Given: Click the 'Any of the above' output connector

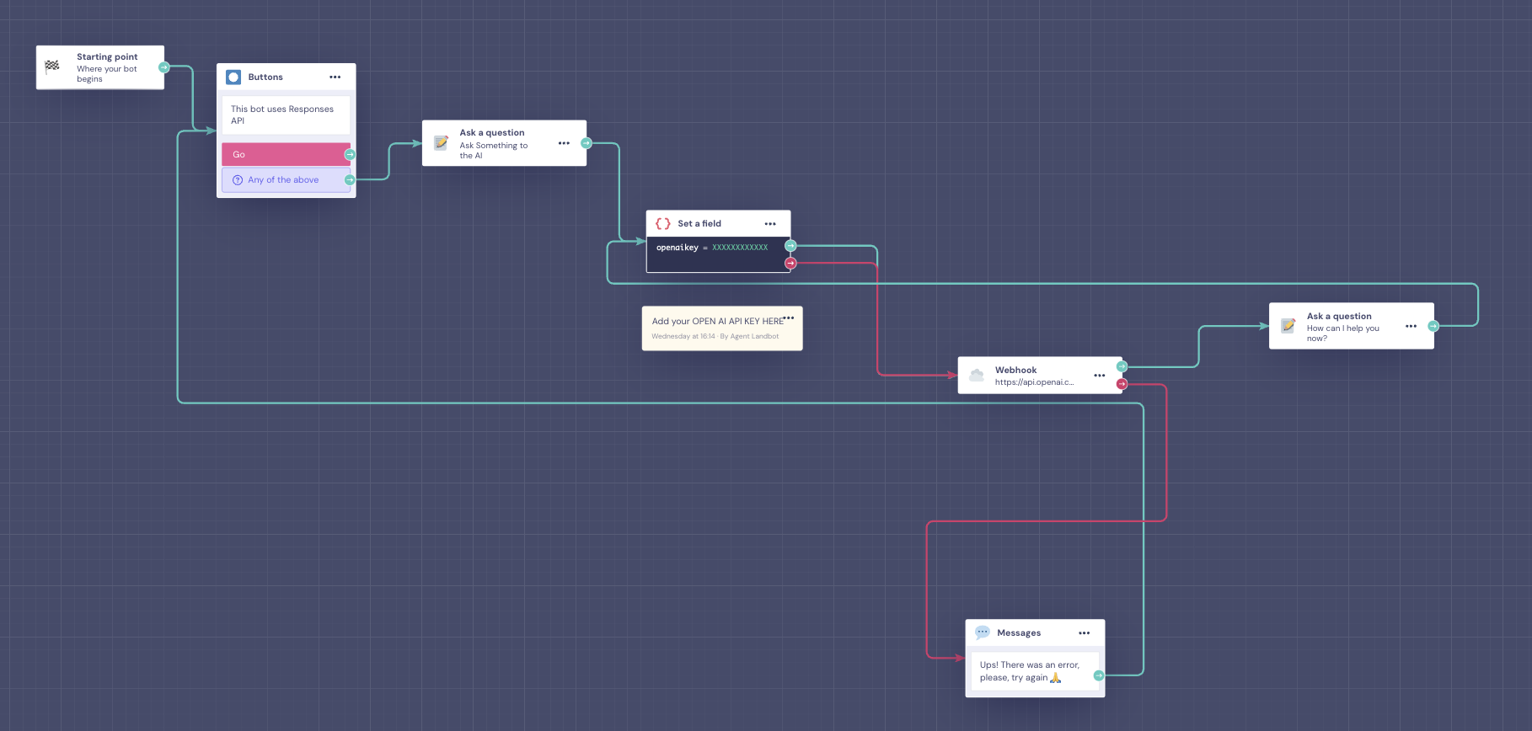Looking at the screenshot, I should tap(350, 180).
